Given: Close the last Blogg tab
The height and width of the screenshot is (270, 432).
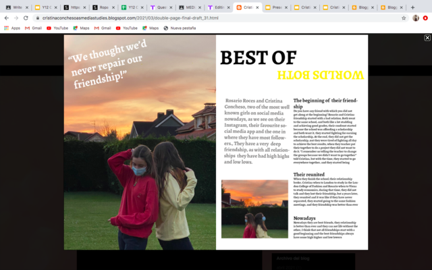Looking at the screenshot, I should (x=401, y=7).
